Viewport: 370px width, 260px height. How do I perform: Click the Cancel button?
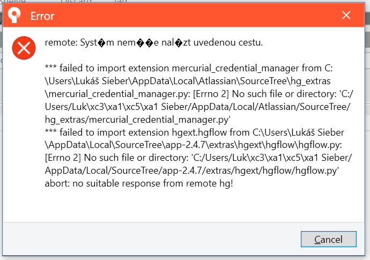329,239
